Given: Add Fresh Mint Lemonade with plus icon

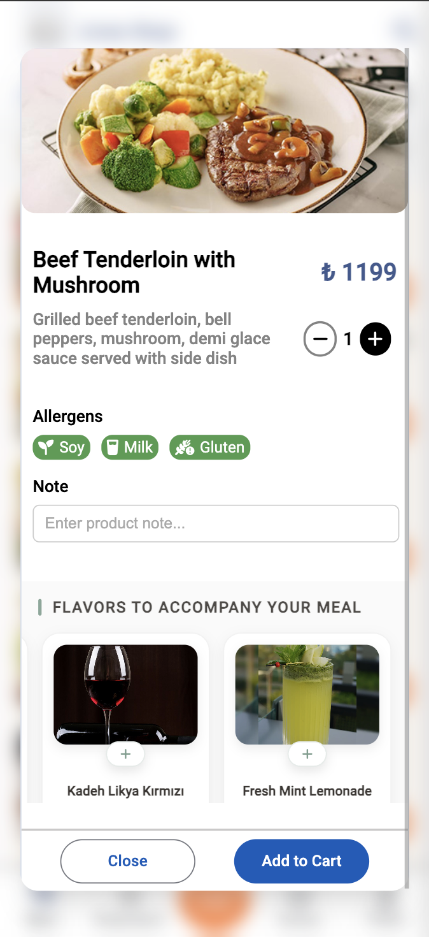Looking at the screenshot, I should 307,754.
